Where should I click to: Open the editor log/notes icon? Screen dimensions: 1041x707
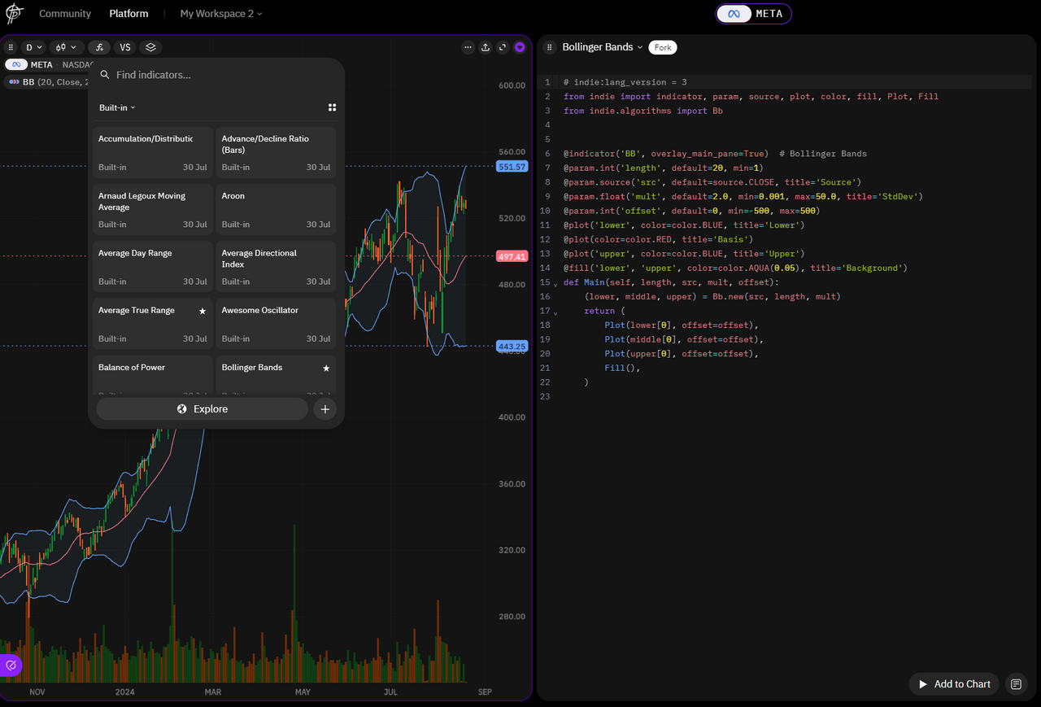coord(1016,684)
